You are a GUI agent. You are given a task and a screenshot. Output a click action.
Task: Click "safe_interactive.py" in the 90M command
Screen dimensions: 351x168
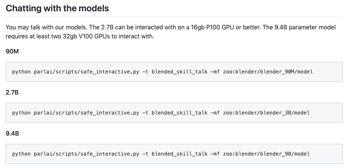tap(111, 72)
